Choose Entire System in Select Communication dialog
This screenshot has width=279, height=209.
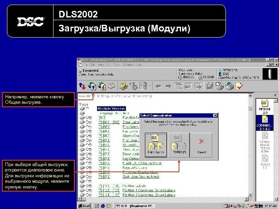tap(156, 145)
